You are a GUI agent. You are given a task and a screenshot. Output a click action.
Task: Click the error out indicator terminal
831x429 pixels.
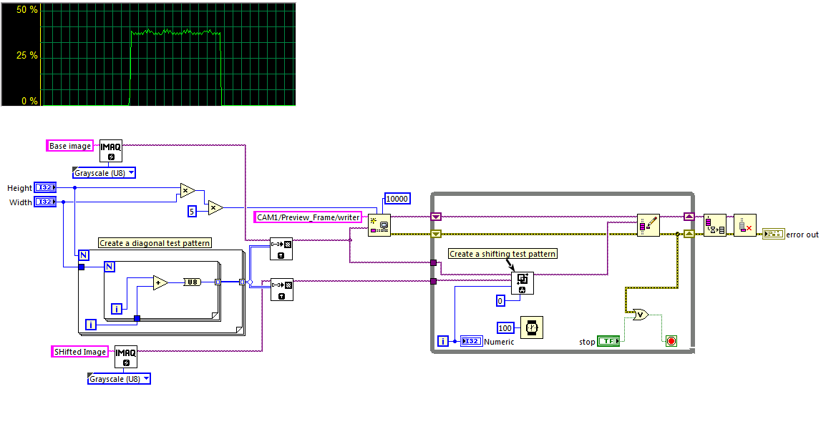[x=773, y=234]
